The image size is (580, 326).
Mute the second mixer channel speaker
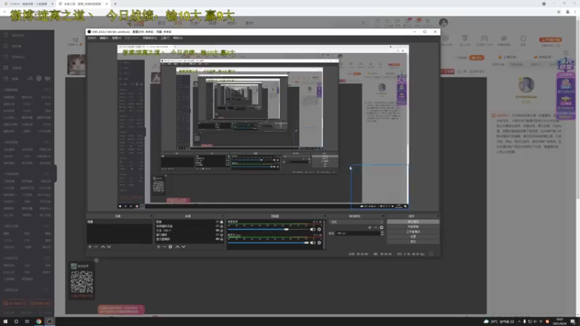tap(312, 243)
